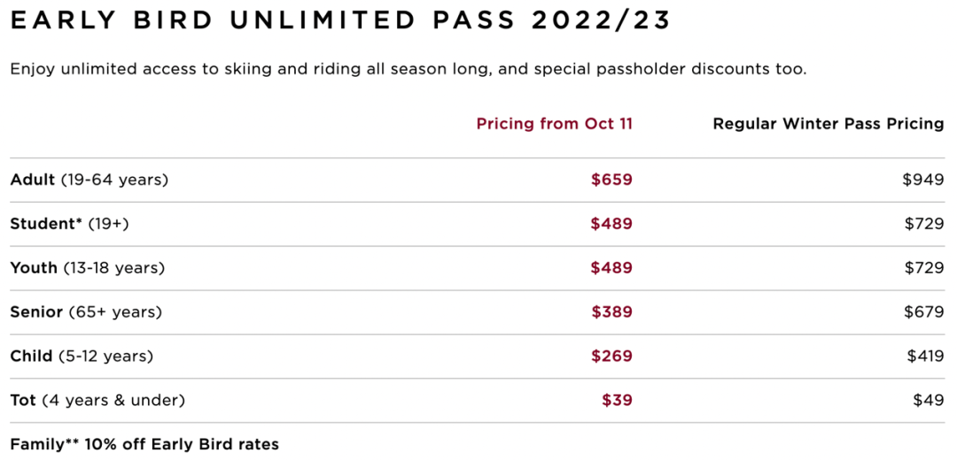
Task: Select the Student* (19+) row label
Action: click(x=69, y=224)
